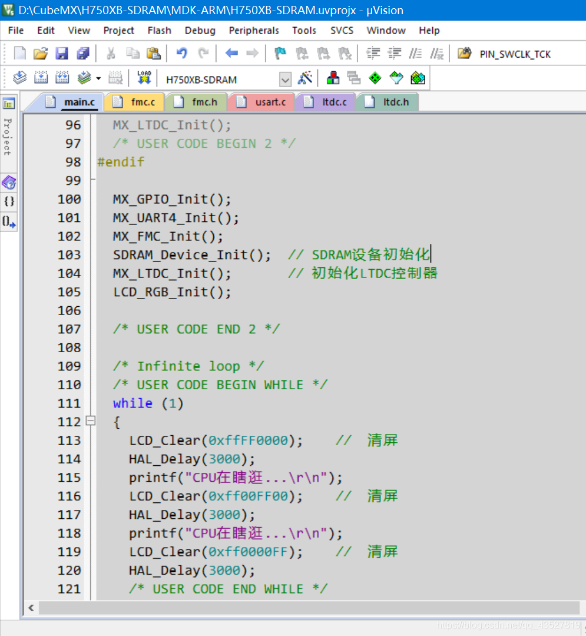Open Options for Target wand icon

click(x=305, y=78)
